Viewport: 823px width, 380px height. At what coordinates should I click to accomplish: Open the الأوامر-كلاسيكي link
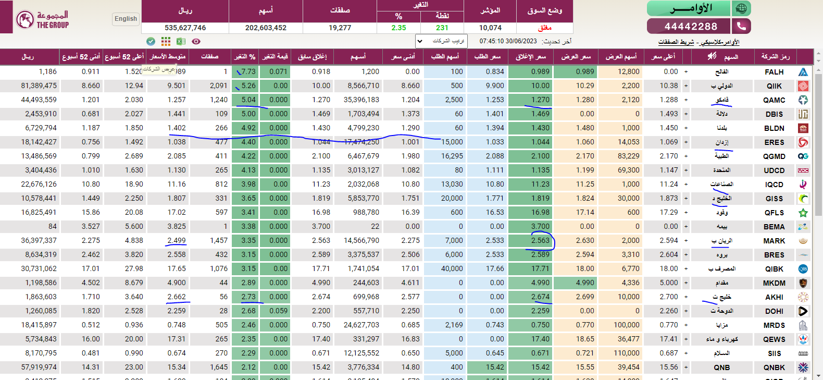(x=720, y=42)
